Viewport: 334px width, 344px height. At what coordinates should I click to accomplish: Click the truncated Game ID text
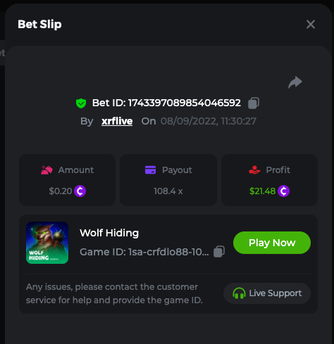click(144, 252)
